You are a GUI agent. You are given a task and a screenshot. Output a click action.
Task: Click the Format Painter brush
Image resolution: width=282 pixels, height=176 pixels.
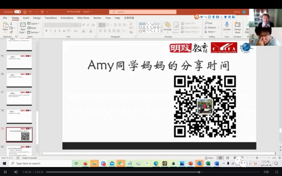[x=11, y=32]
